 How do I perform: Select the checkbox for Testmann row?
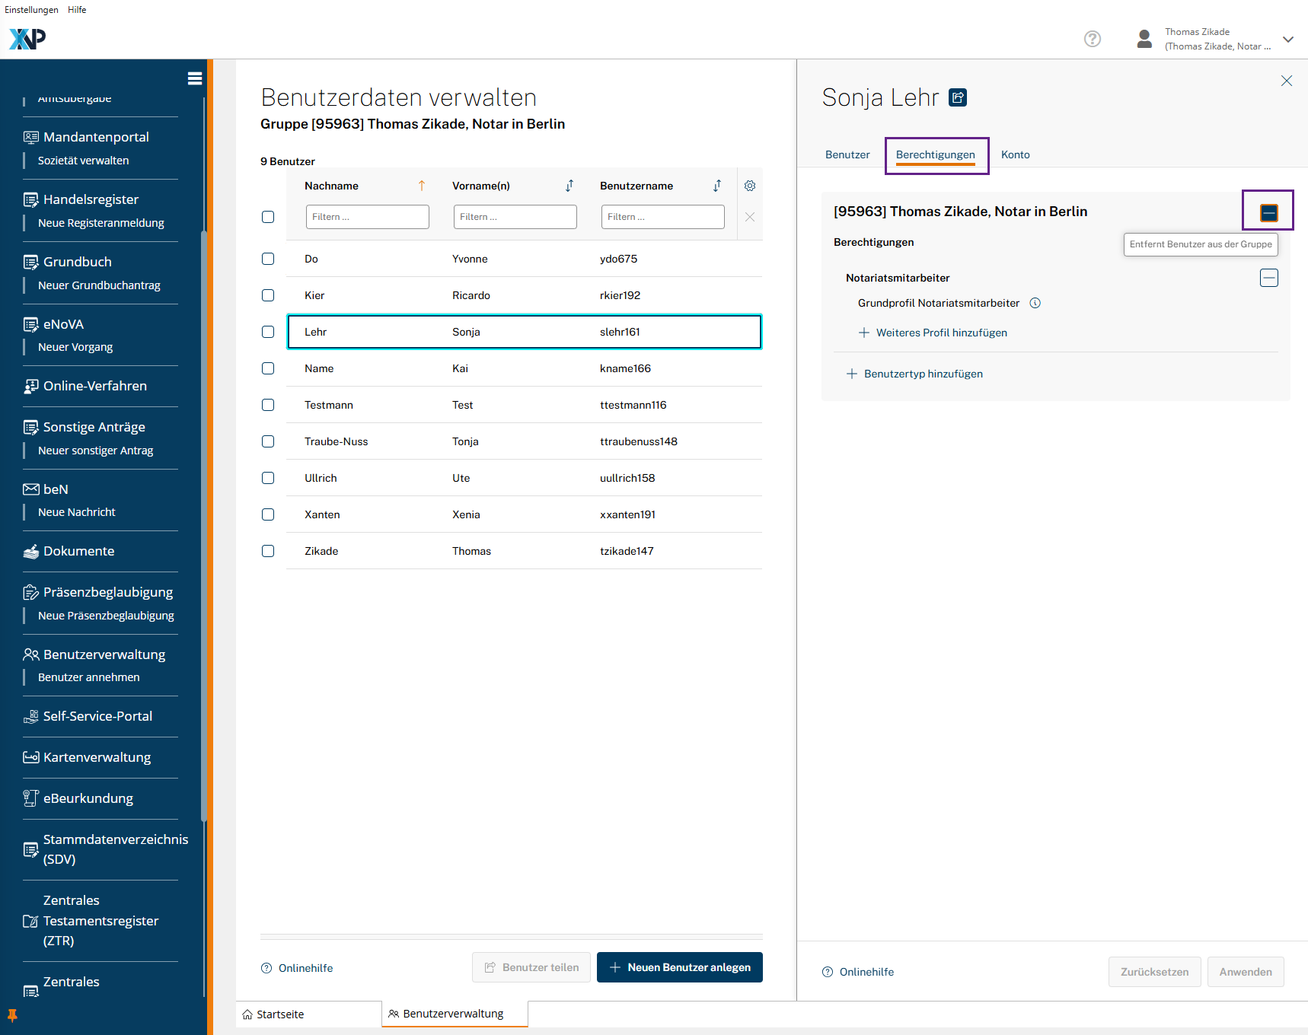tap(268, 405)
